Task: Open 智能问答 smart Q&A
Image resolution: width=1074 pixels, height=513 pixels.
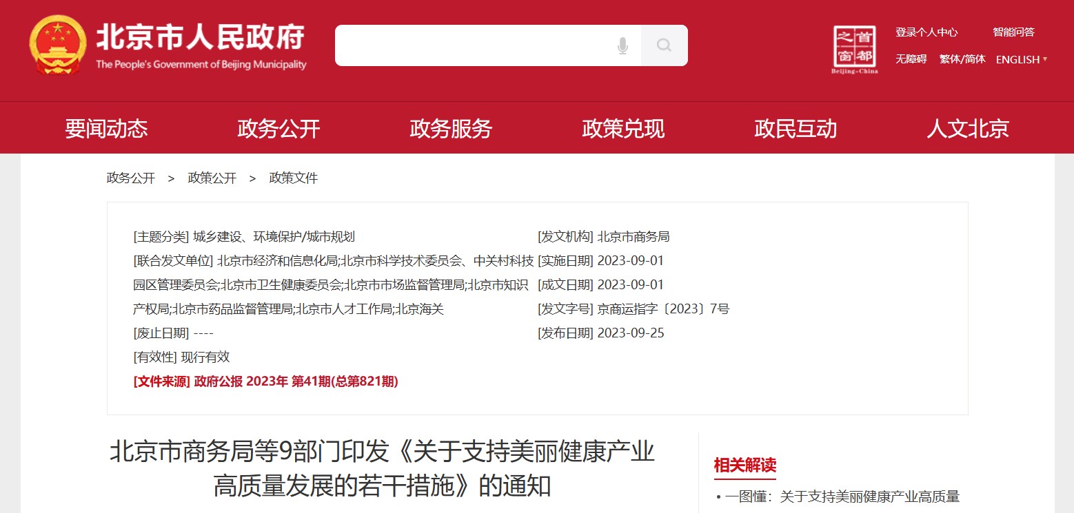Action: 1013,32
